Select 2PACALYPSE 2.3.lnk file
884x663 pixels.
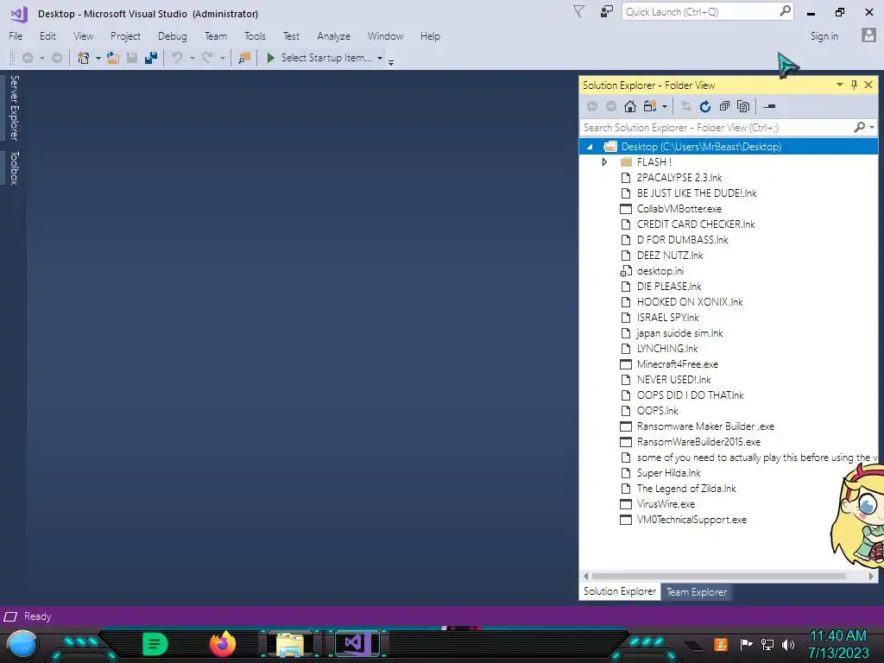(679, 178)
